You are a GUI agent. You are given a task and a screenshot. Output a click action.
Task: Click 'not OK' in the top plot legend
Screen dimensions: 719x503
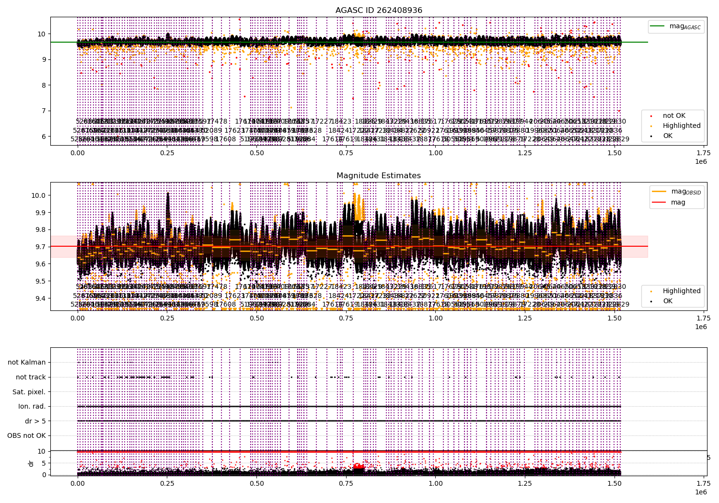coord(674,115)
